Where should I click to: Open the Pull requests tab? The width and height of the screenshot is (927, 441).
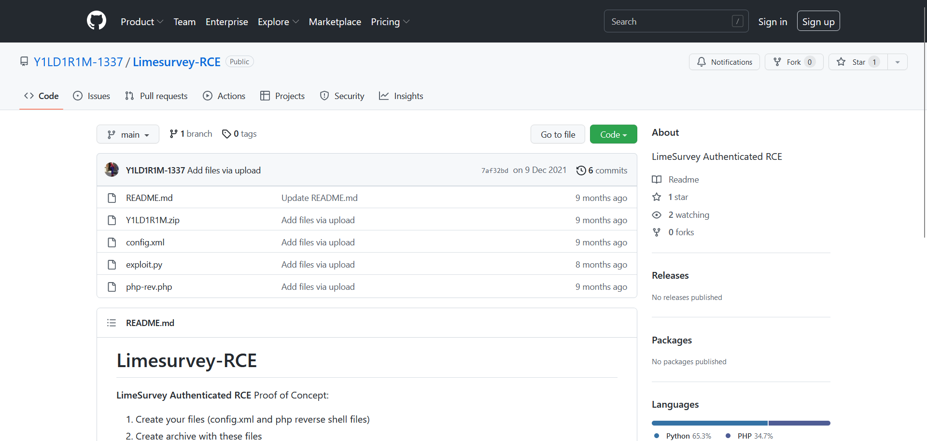tap(156, 96)
